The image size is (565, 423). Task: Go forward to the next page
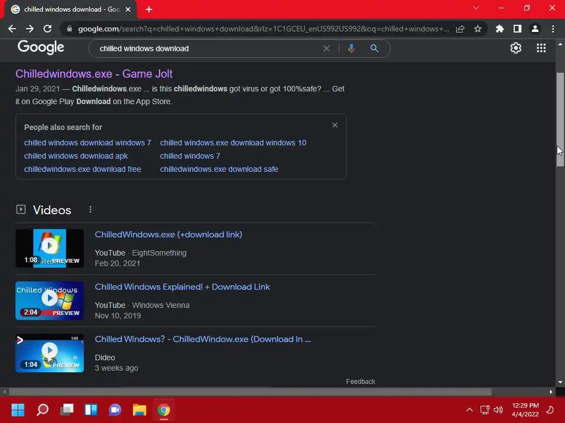[30, 29]
